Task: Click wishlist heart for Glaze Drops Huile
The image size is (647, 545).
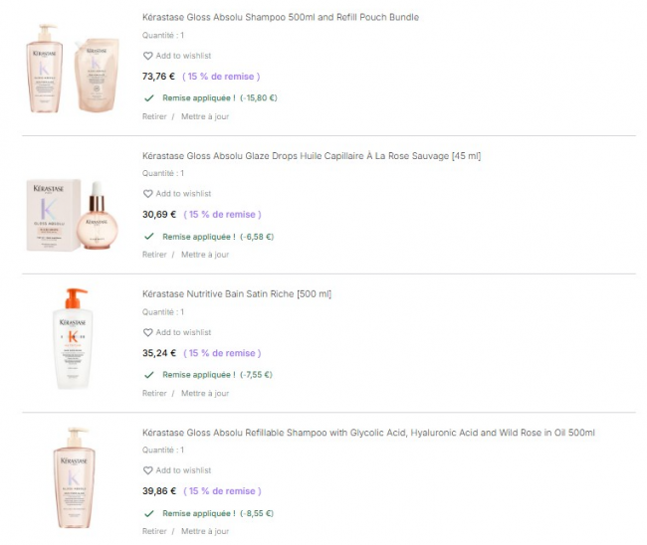Action: coord(148,194)
